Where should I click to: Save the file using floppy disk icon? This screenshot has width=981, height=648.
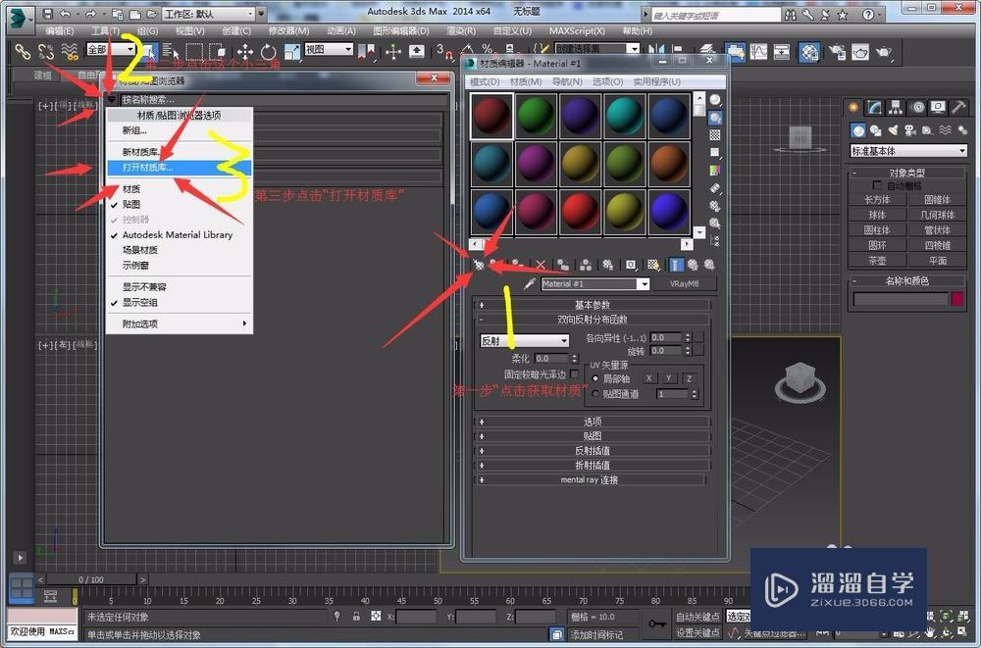coord(47,13)
